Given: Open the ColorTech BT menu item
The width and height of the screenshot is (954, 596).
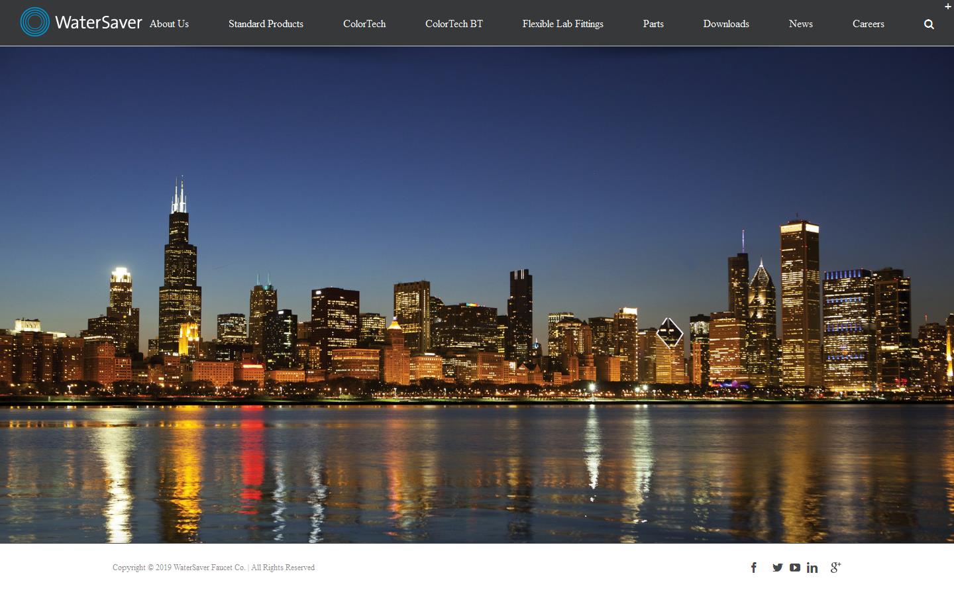Looking at the screenshot, I should 454,24.
